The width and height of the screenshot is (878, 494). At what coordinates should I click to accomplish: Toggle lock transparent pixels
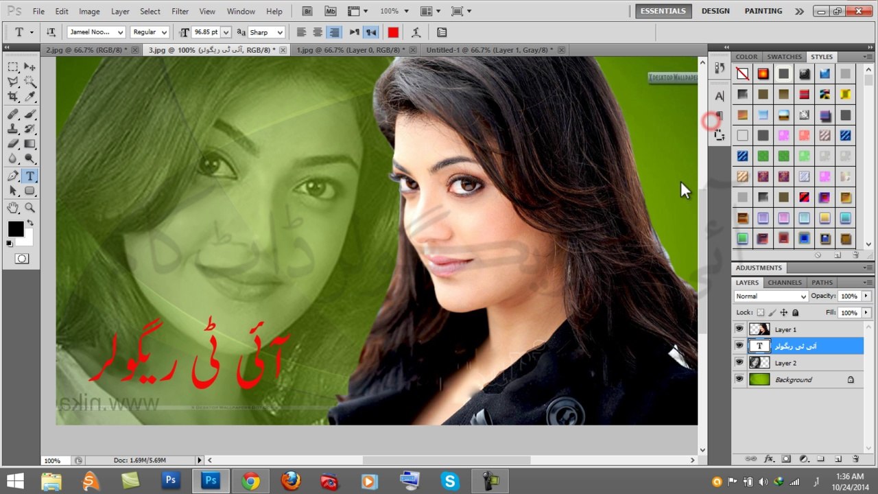coord(760,313)
